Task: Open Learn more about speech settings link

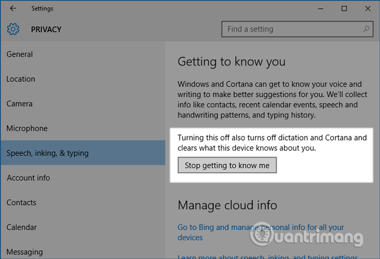Action: coord(268,257)
